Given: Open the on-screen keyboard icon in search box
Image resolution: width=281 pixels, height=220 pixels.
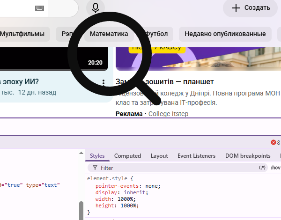Looking at the screenshot, I should pyautogui.click(x=39, y=8).
